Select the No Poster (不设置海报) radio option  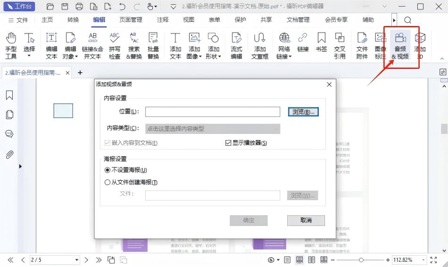[108, 170]
